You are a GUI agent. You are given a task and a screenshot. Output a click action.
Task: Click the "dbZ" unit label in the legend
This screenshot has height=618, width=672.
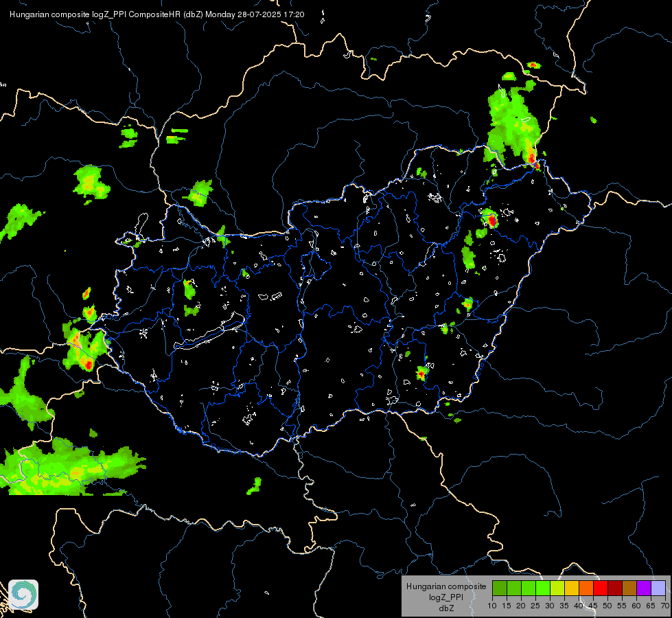[446, 608]
